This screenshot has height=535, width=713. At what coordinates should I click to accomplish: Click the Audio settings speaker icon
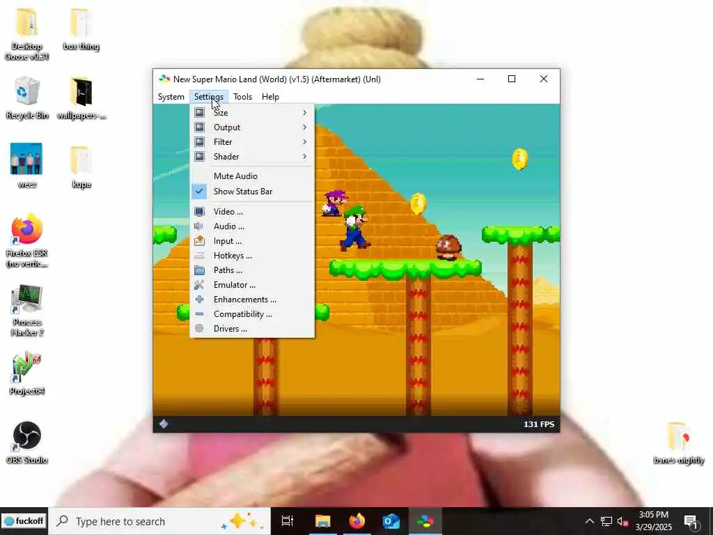(199, 226)
